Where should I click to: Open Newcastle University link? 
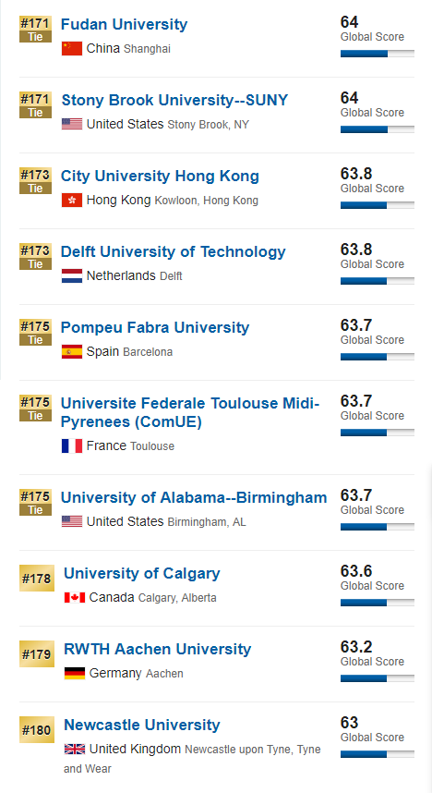pyautogui.click(x=141, y=726)
